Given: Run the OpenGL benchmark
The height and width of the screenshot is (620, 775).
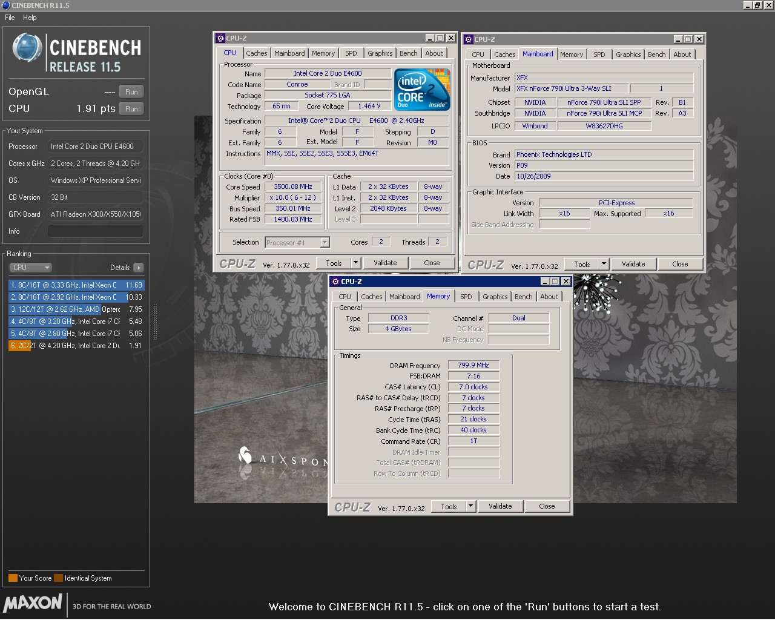Looking at the screenshot, I should (131, 91).
